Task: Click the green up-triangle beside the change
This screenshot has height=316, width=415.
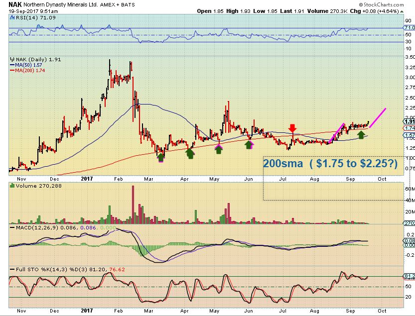Action: [x=402, y=11]
